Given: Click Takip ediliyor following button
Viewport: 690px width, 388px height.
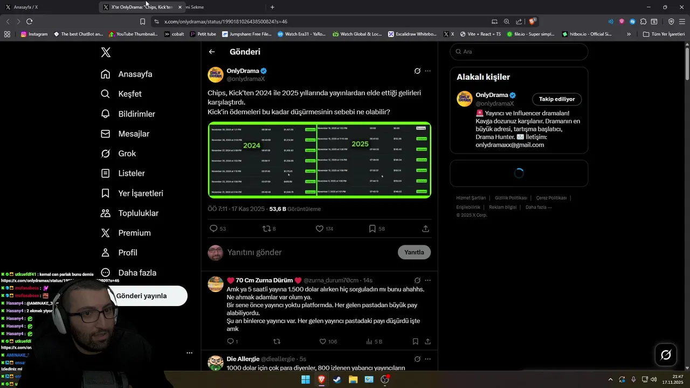Looking at the screenshot, I should [x=557, y=99].
